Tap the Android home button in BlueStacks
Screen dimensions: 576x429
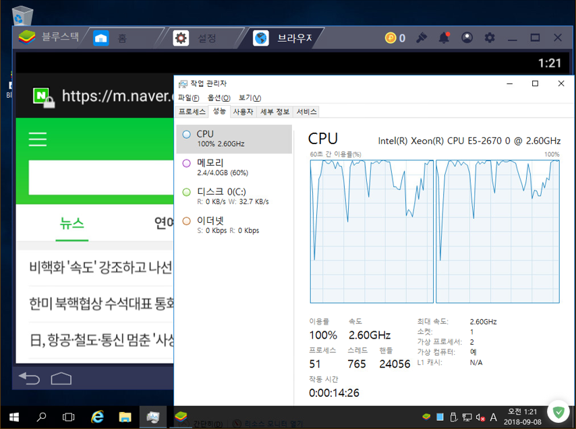click(x=61, y=378)
